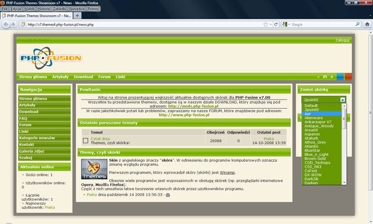Toggle the 2point0 theme dropdown arrow
Screen dimensions: 373x224
coord(343,99)
